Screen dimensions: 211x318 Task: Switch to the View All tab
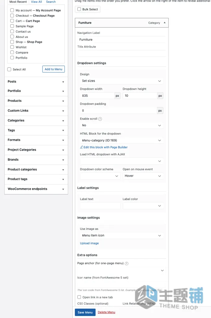click(37, 2)
